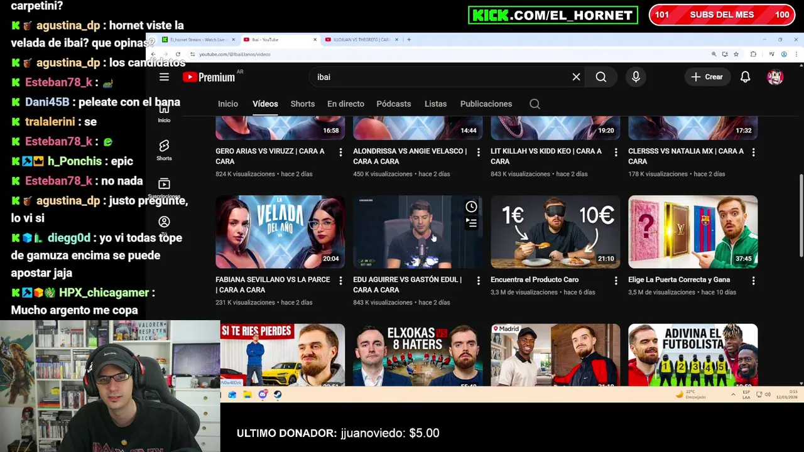Open Encuentra el Producto Caro title link
Viewport: 804px width, 452px height.
pos(535,279)
